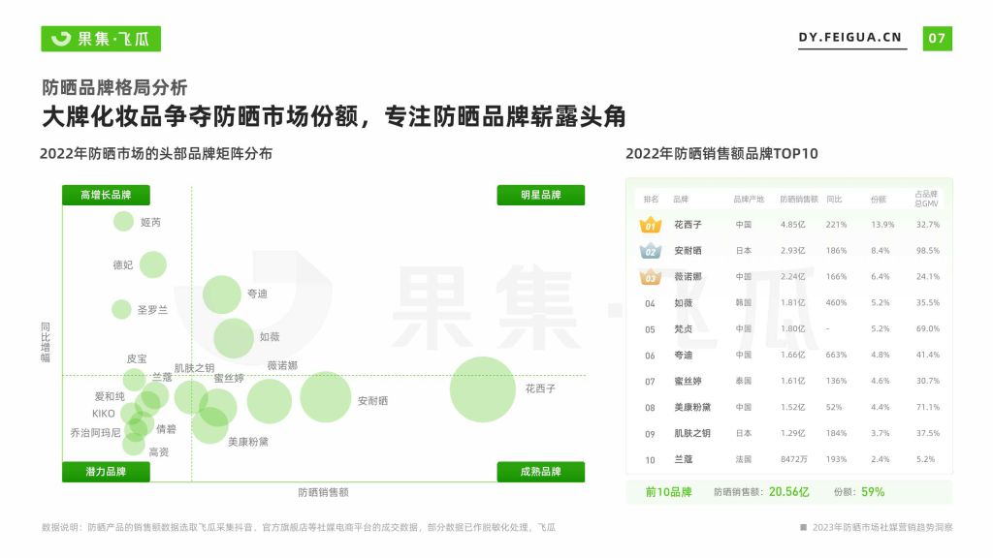993x558 pixels.
Task: Click the 夸迪 bubble in the matrix chart
Action: pyautogui.click(x=222, y=294)
